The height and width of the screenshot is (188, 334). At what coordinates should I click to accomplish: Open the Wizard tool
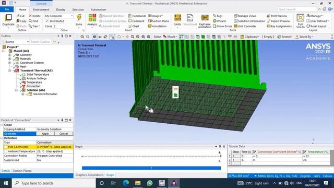click(219, 21)
